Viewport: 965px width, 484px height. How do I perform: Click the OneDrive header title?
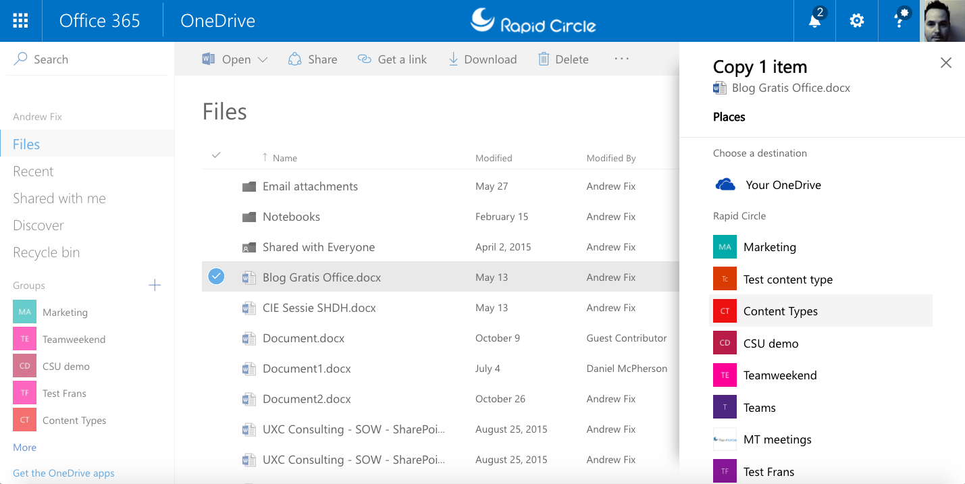[x=217, y=21]
